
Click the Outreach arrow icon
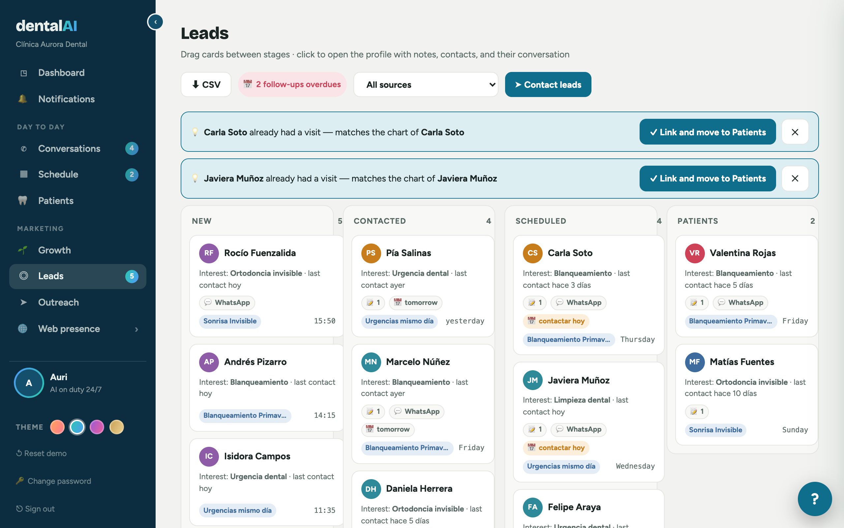23,302
